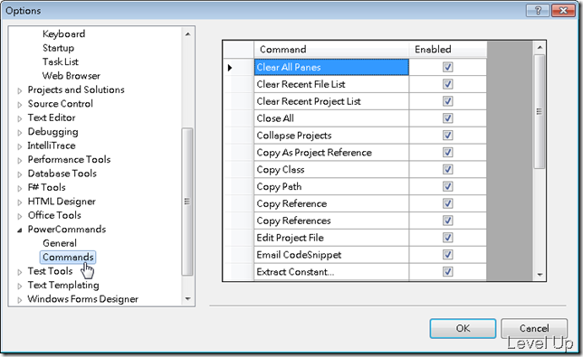Viewport: 583px width, 357px height.
Task: Expand the Text Editor node
Action: (x=20, y=118)
